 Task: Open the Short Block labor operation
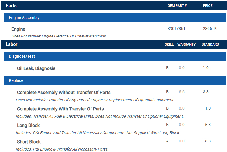click(x=29, y=142)
